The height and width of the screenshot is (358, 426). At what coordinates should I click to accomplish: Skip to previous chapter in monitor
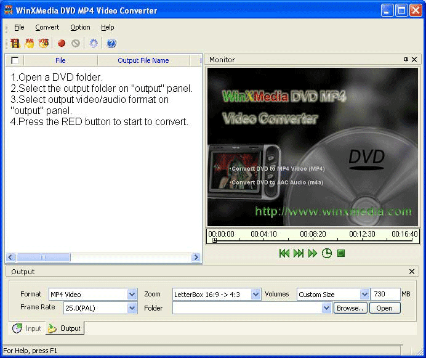coord(284,253)
